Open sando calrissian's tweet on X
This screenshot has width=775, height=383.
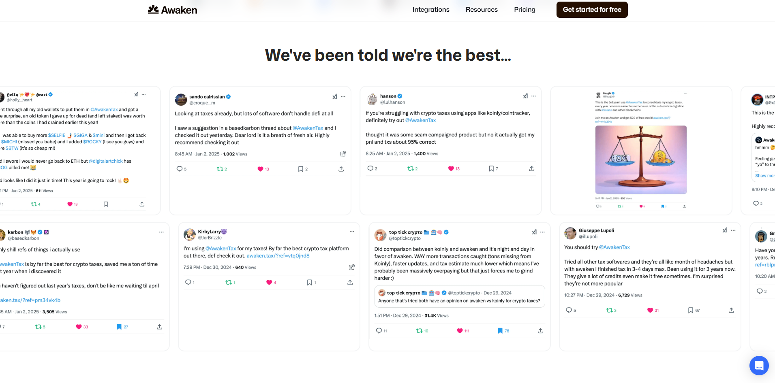click(x=335, y=96)
